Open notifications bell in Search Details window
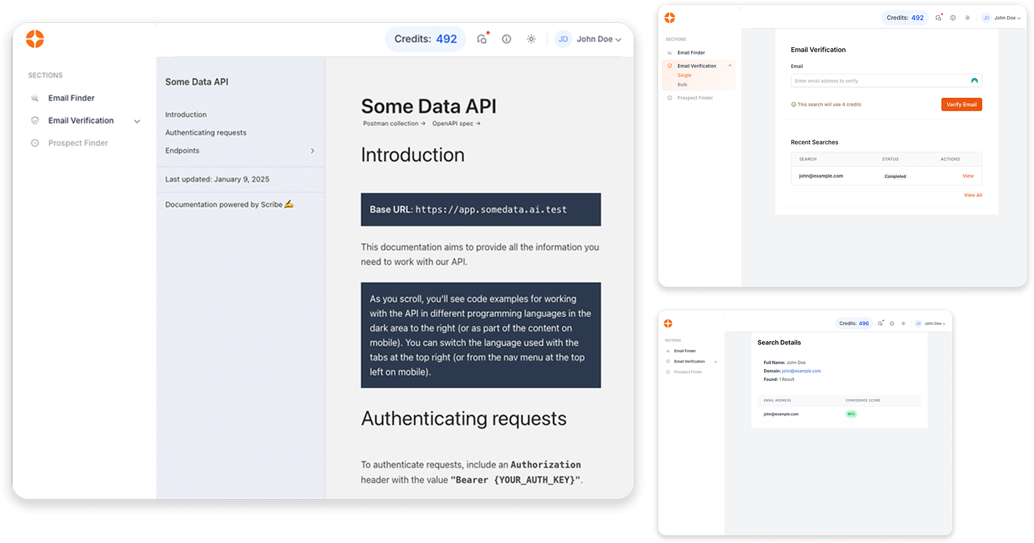The image size is (1034, 543). tap(880, 323)
